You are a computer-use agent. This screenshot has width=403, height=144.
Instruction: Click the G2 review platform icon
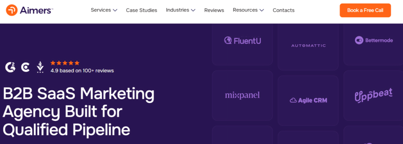coord(10,67)
